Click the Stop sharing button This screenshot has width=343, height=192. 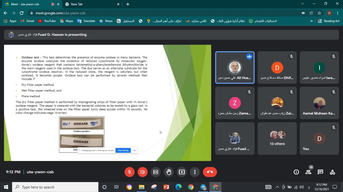click(123, 150)
